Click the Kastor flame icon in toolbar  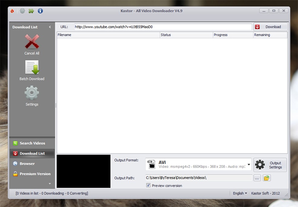[x=12, y=11]
